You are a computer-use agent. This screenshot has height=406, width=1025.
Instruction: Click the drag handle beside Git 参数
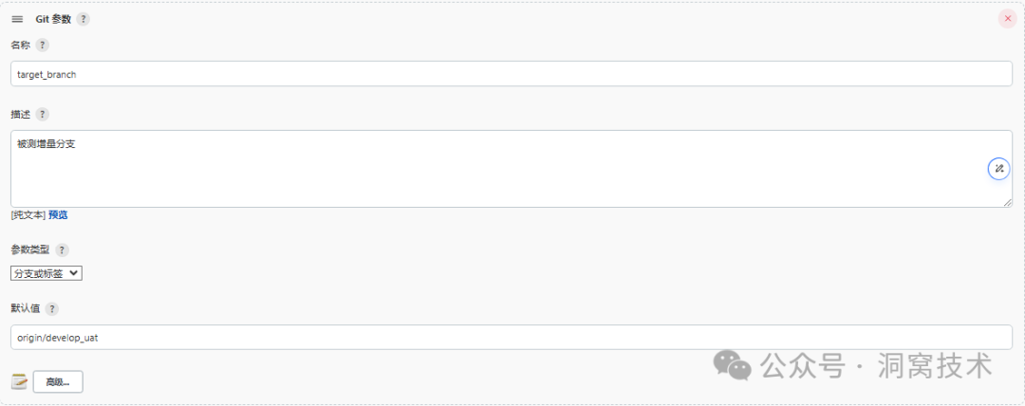[x=17, y=19]
